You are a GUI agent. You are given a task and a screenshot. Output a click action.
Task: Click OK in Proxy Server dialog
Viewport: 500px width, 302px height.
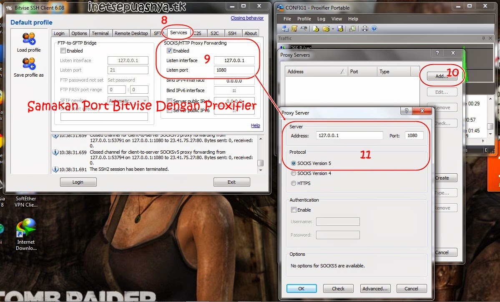pyautogui.click(x=302, y=289)
